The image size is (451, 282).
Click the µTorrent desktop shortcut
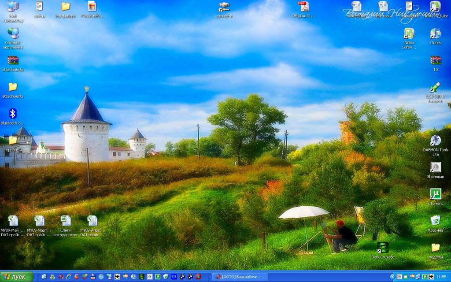point(435,194)
